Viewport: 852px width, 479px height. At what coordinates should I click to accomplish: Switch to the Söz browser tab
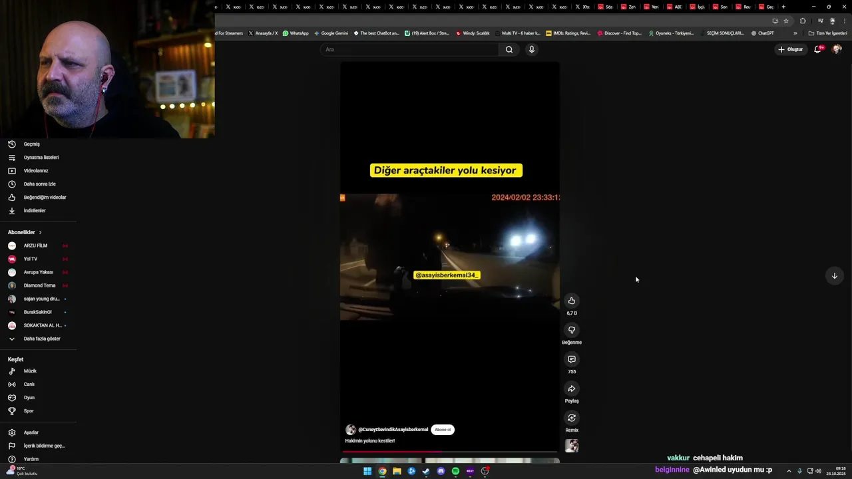[606, 7]
